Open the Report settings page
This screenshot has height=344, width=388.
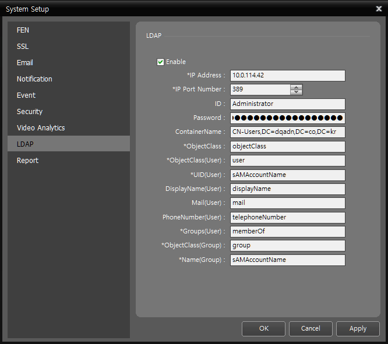coord(69,160)
